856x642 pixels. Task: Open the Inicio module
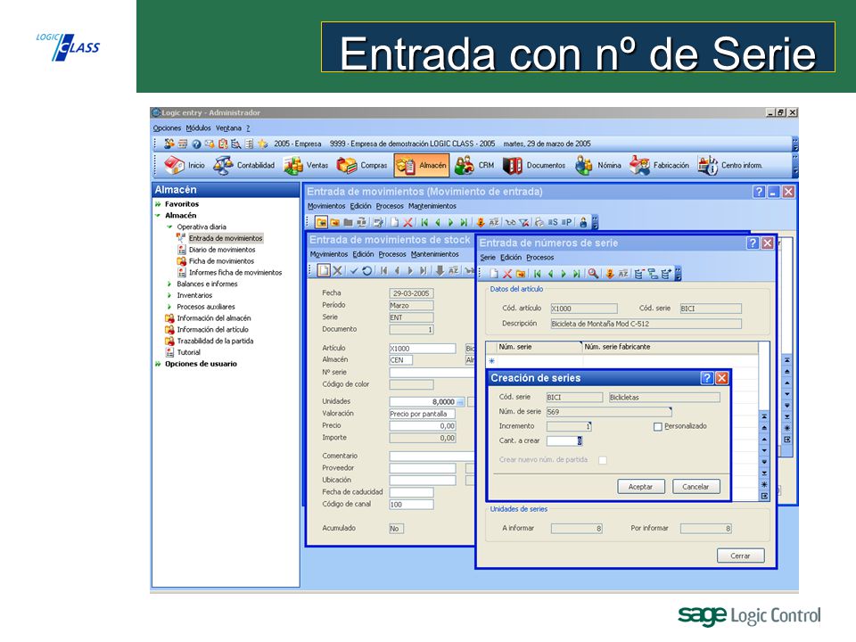pos(185,165)
